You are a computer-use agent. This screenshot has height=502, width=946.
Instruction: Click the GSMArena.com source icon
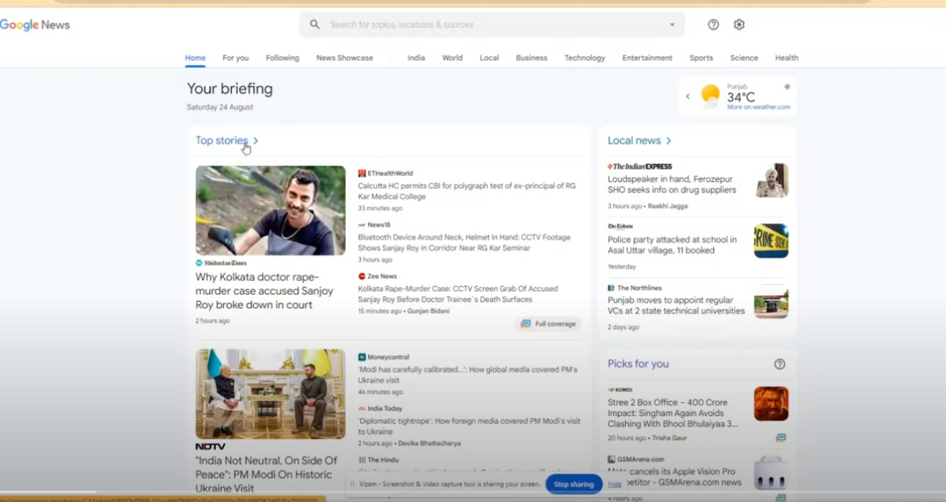611,460
